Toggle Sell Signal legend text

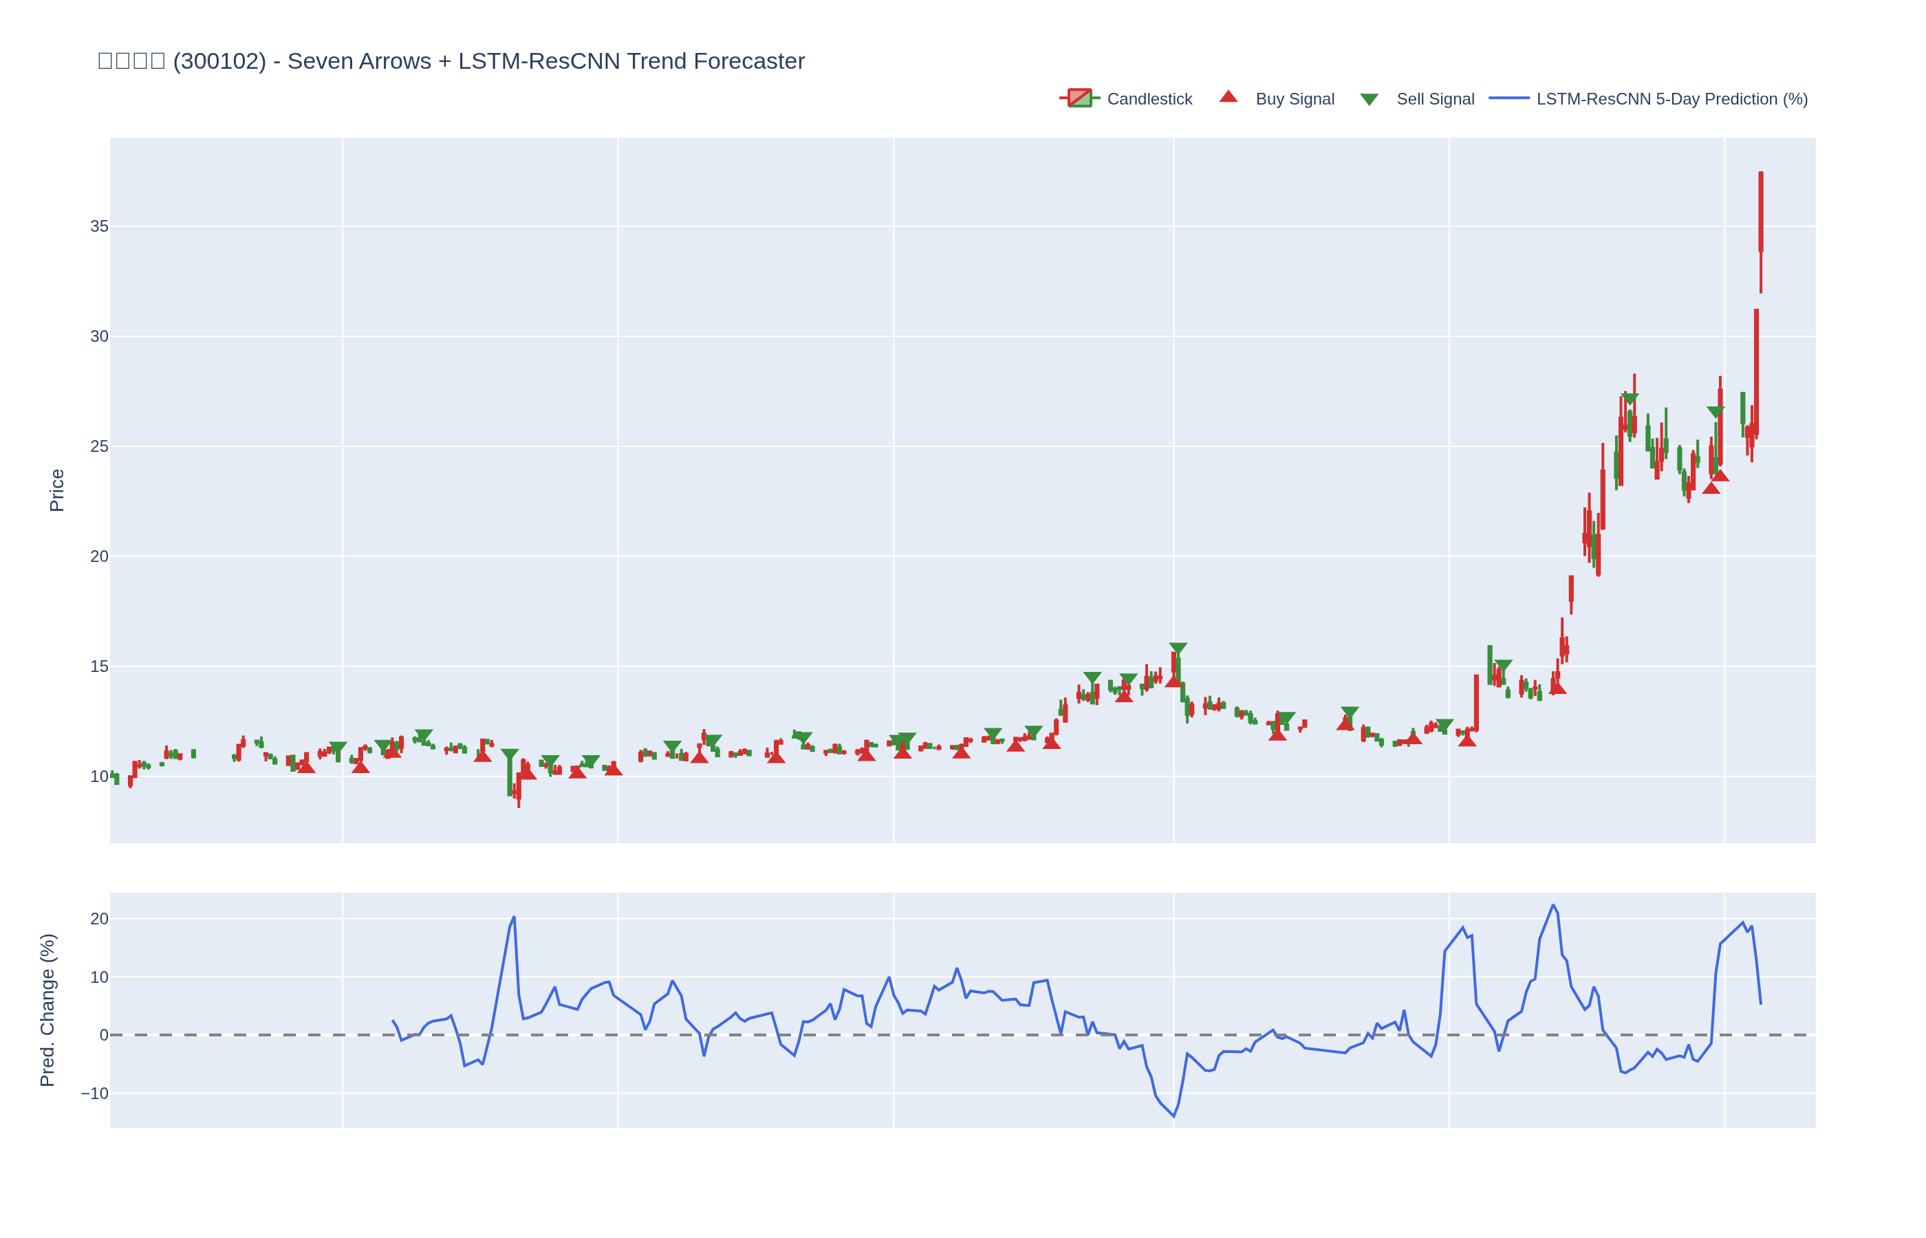click(x=1435, y=99)
